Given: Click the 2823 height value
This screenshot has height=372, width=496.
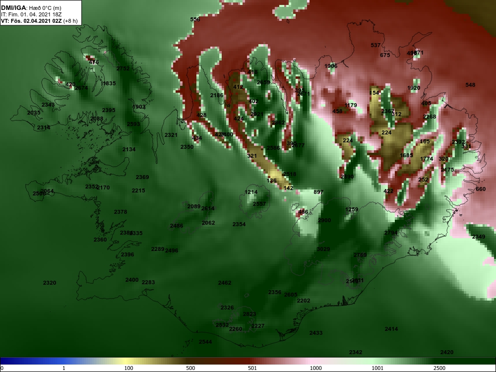Looking at the screenshot, I should tap(249, 314).
